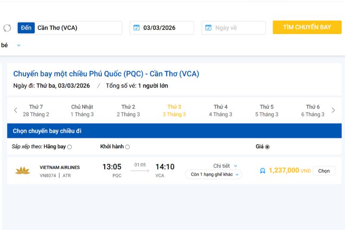Image resolution: width=345 pixels, height=230 pixels.
Task: Expand the passenger dropdown chevron near bé
Action: coord(19,45)
